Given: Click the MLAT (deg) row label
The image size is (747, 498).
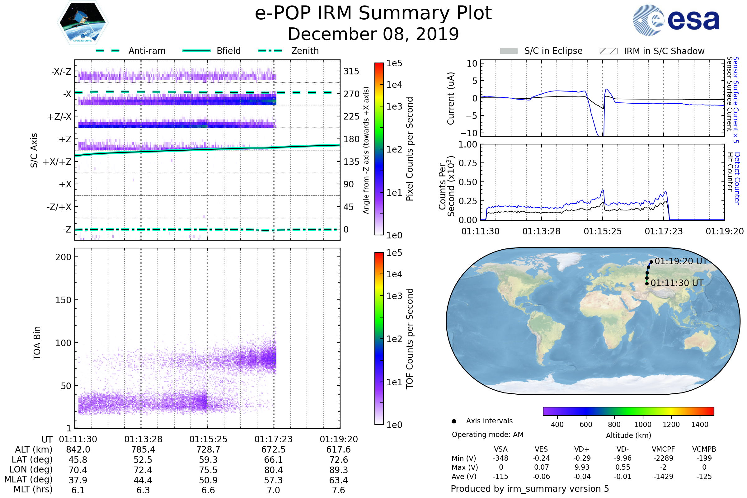Looking at the screenshot, I should [29, 479].
